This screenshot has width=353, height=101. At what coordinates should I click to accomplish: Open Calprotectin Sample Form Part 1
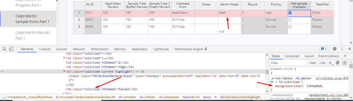pos(28,19)
